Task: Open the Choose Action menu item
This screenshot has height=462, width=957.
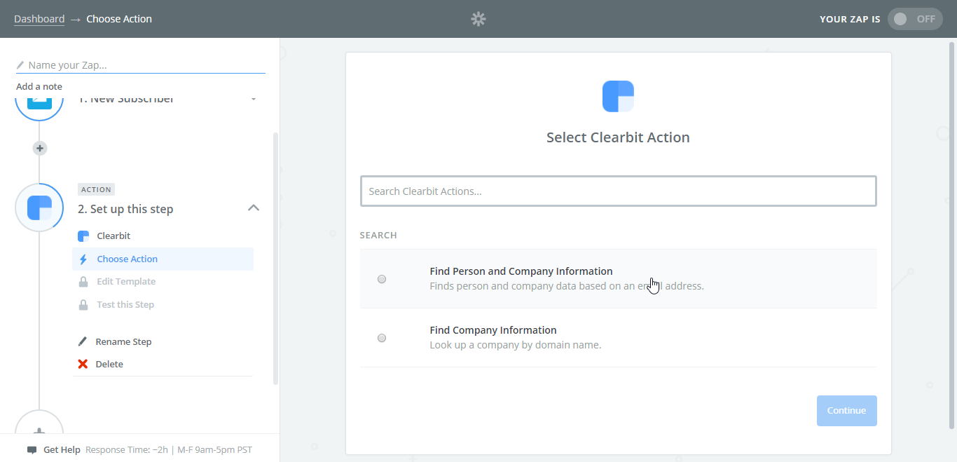Action: tap(163, 259)
